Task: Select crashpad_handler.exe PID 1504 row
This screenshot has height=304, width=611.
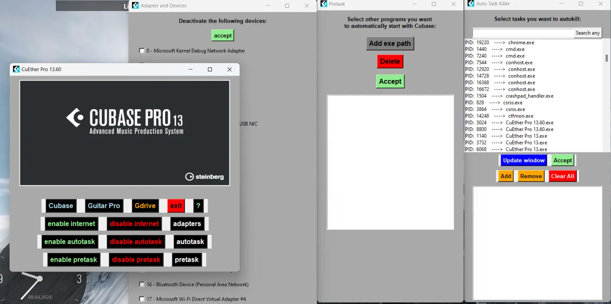Action: [x=533, y=96]
